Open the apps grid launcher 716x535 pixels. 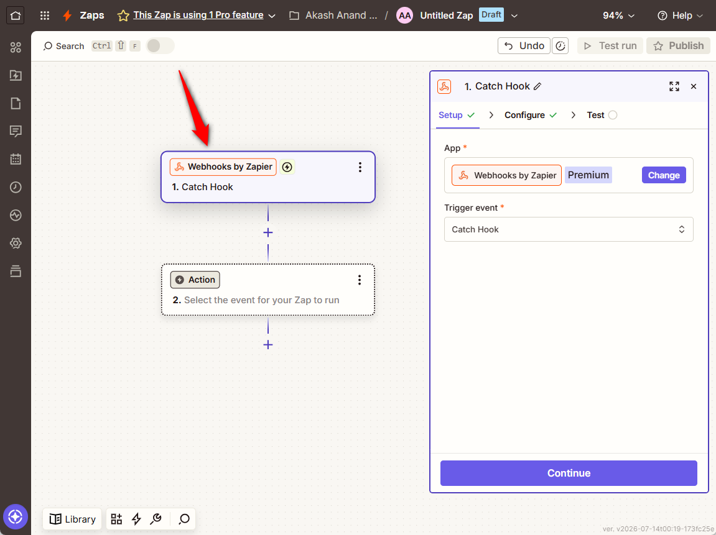(45, 16)
